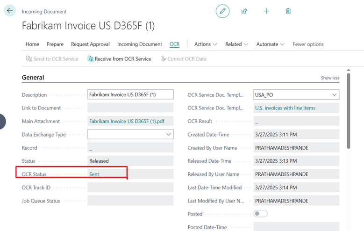The width and height of the screenshot is (364, 231).
Task: Click the OCR Result underscore link
Action: click(x=257, y=123)
